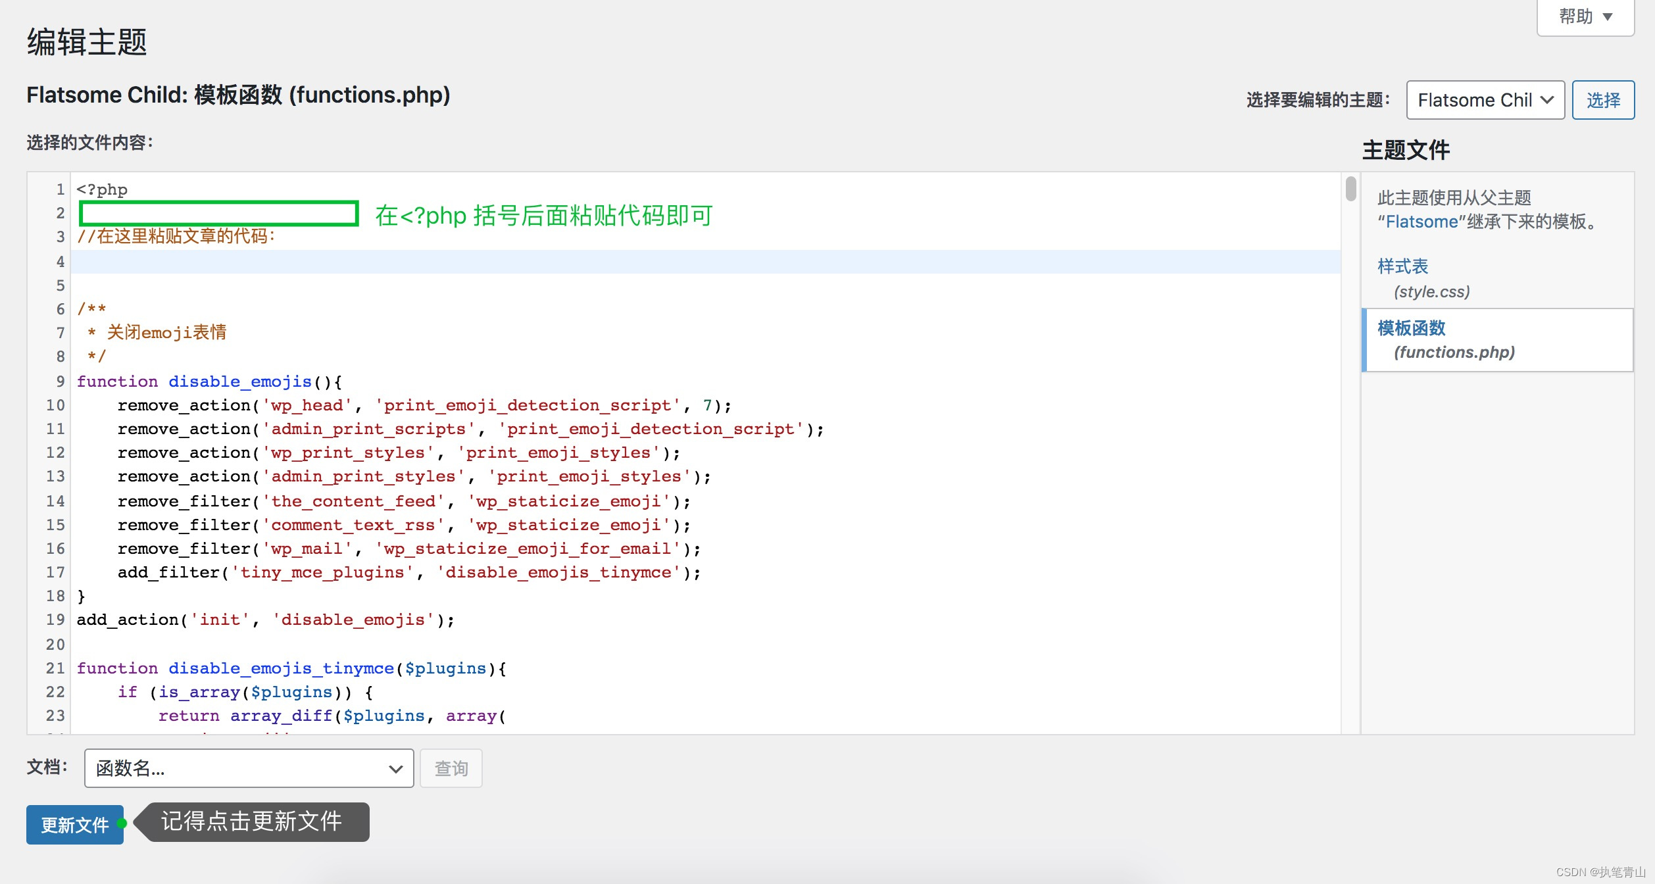Click the 主题文件 heading
The image size is (1655, 884).
[1406, 150]
